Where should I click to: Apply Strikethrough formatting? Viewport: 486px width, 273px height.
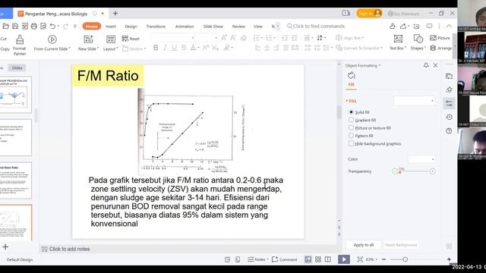coord(184,48)
